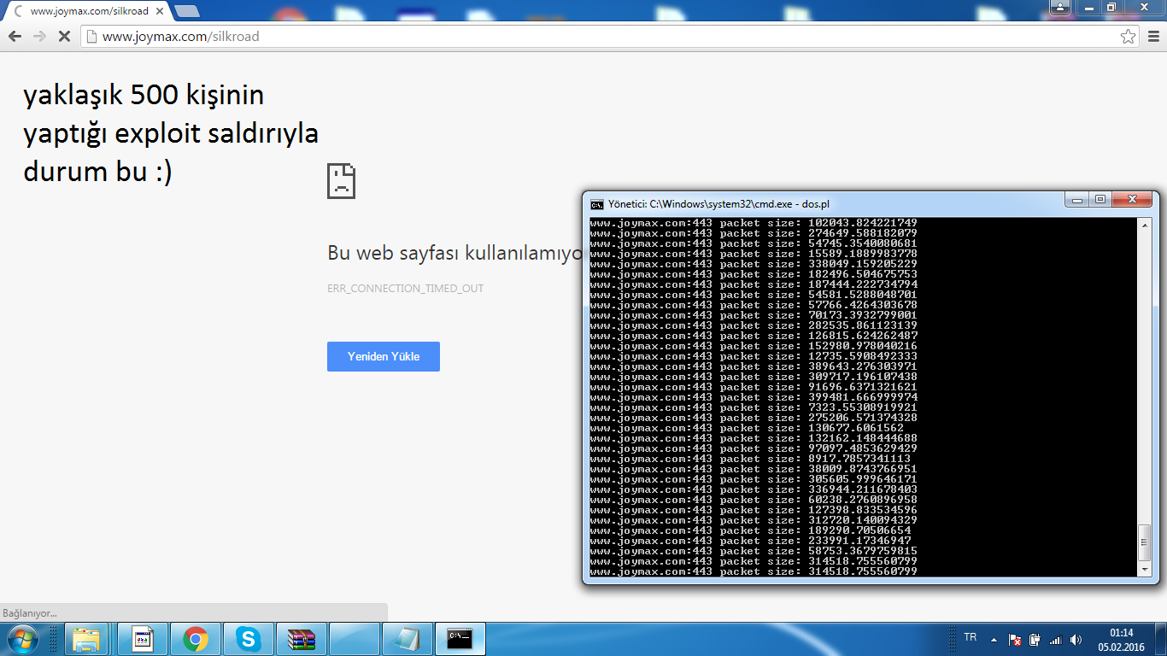Click console line with packet size 8917.7857341113

(x=750, y=459)
